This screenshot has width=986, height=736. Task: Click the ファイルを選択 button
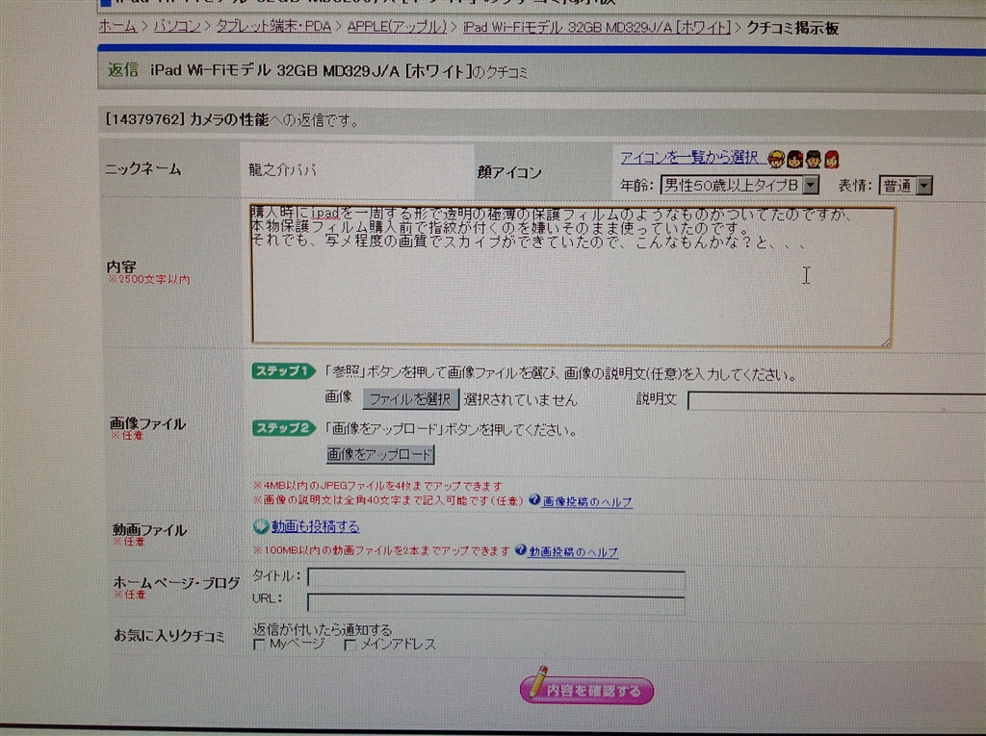tap(410, 399)
